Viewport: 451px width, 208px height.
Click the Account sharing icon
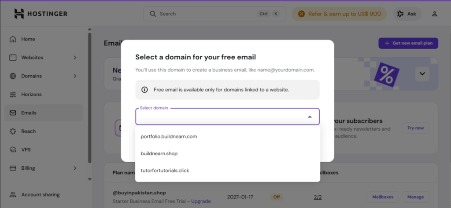(x=13, y=195)
